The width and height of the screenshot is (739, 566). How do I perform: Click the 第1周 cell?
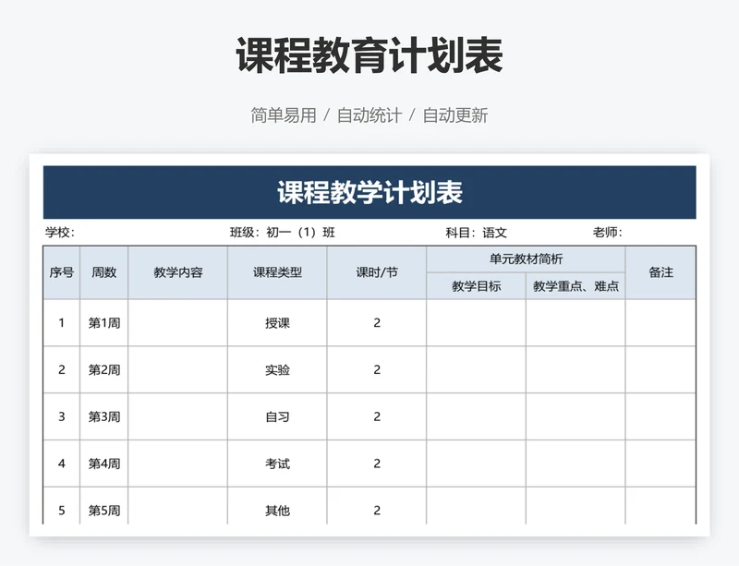(x=104, y=323)
